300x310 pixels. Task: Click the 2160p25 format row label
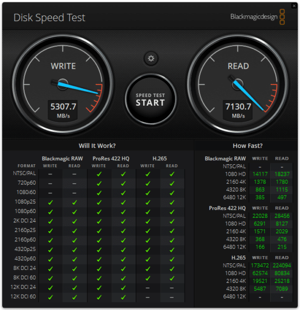coord(25,230)
